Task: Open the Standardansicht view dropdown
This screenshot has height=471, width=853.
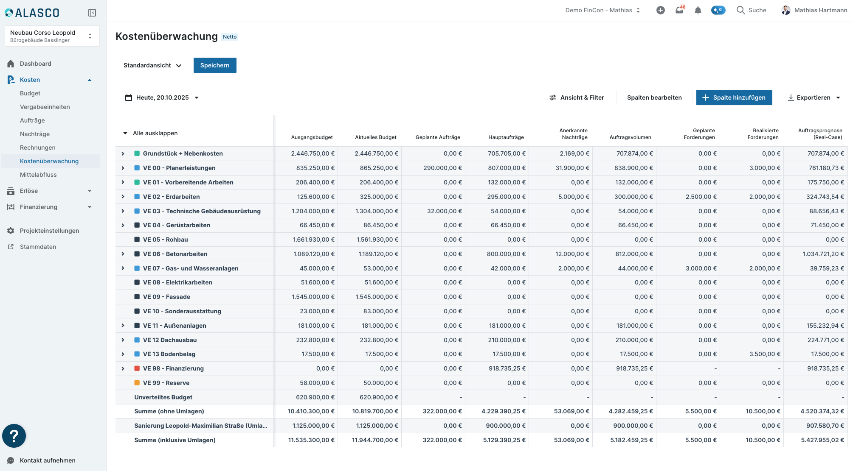Action: 152,65
